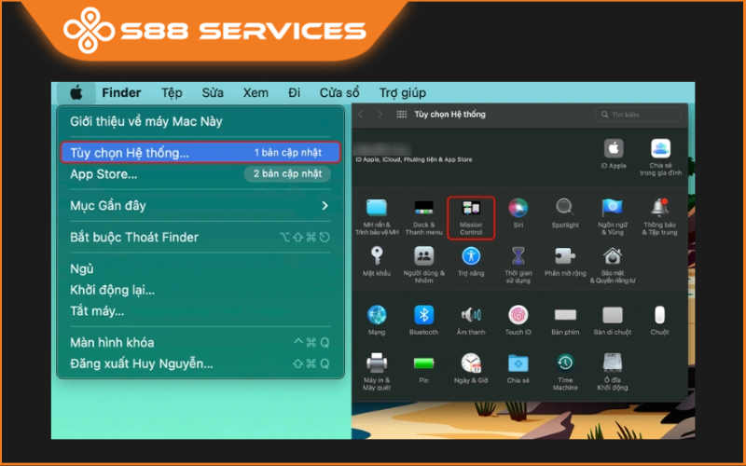Open Thông báo & Tập trung preferences
Viewport: 746px width, 466px height.
point(659,217)
